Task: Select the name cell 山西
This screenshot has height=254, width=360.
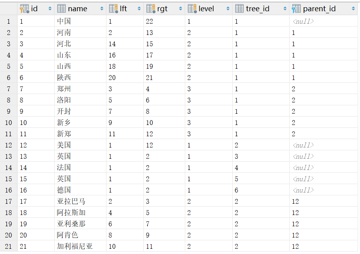Action: click(x=80, y=66)
